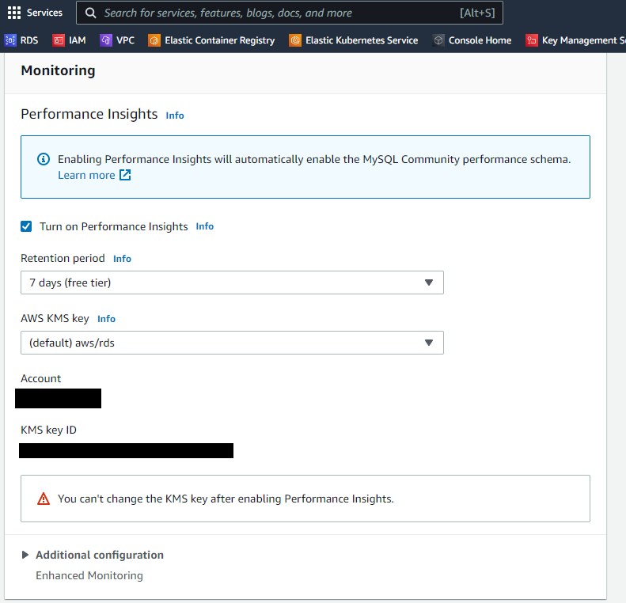Click Info link next to Performance Insights heading
Image resolution: width=626 pixels, height=603 pixels.
175,116
